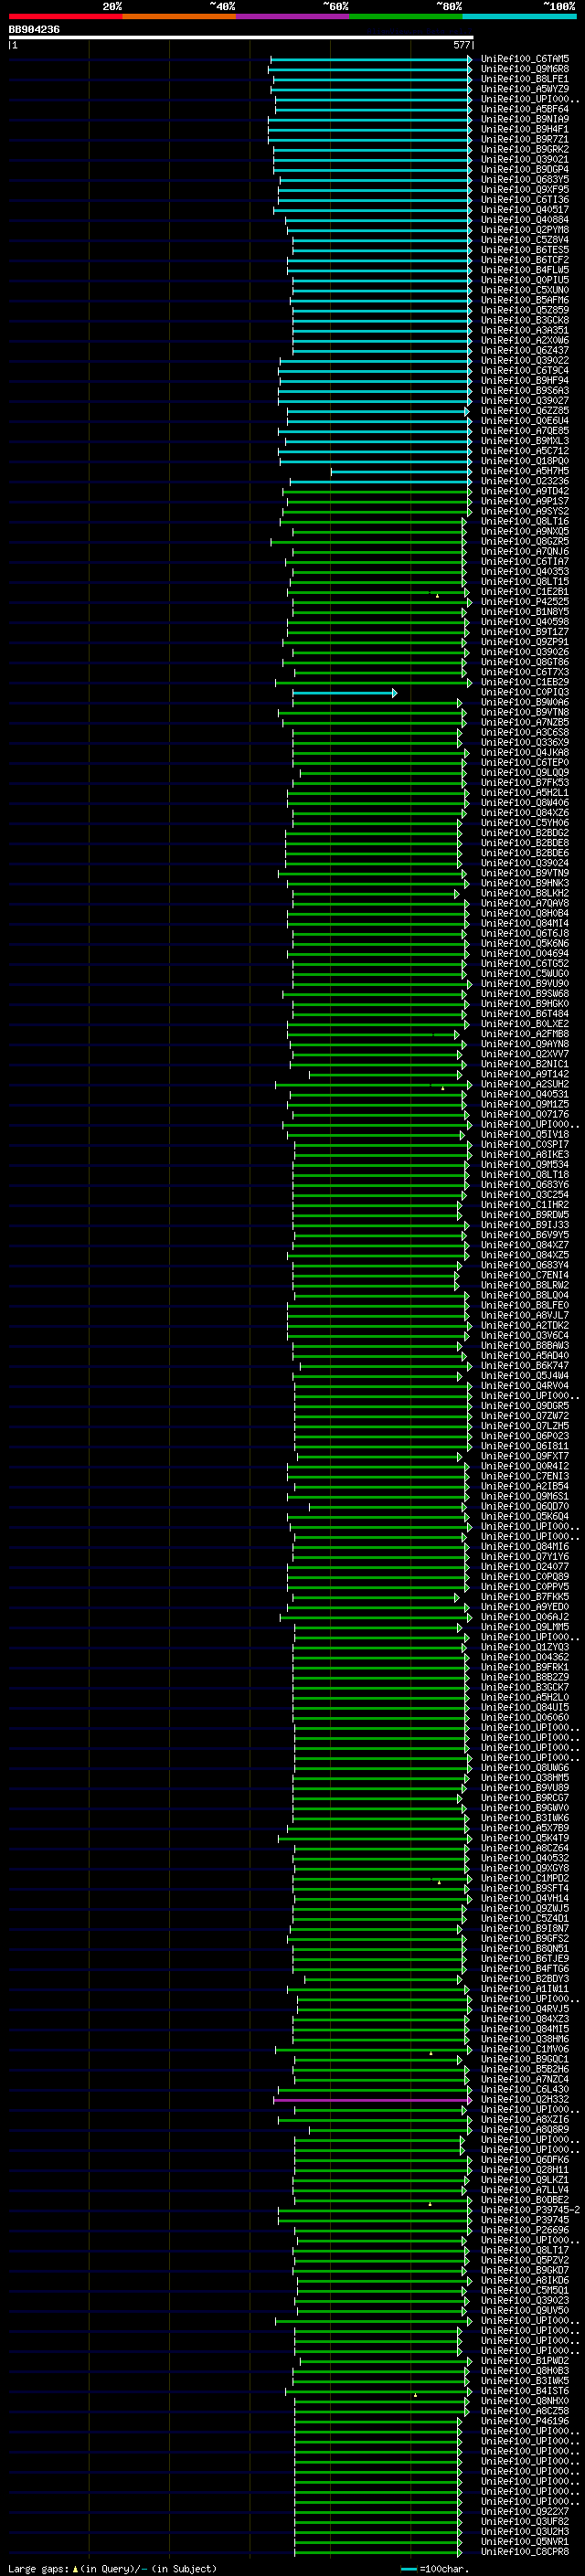This screenshot has width=585, height=2576.
Task: Select the UniRef100_Q2H332 label
Action: [x=525, y=2099]
